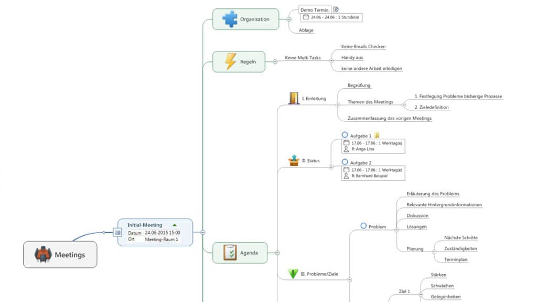The image size is (537, 302).
Task: Click the yellow attachment icon beside Aufgabe 1
Action: click(377, 136)
